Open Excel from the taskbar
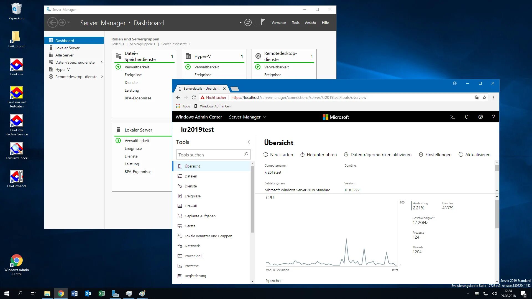 click(102, 293)
